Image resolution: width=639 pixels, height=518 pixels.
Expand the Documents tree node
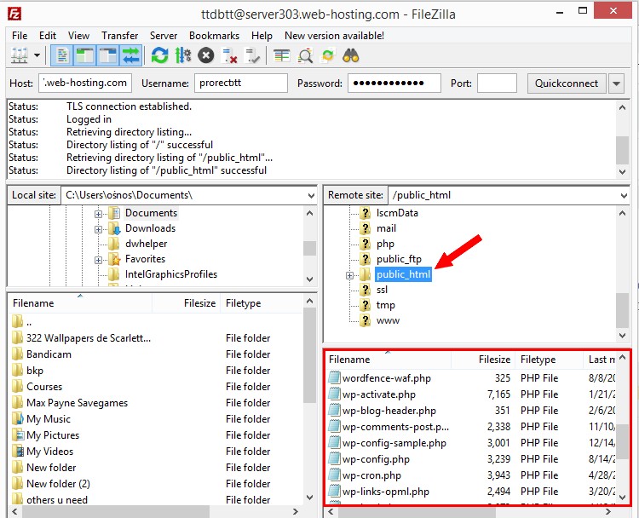coord(98,214)
